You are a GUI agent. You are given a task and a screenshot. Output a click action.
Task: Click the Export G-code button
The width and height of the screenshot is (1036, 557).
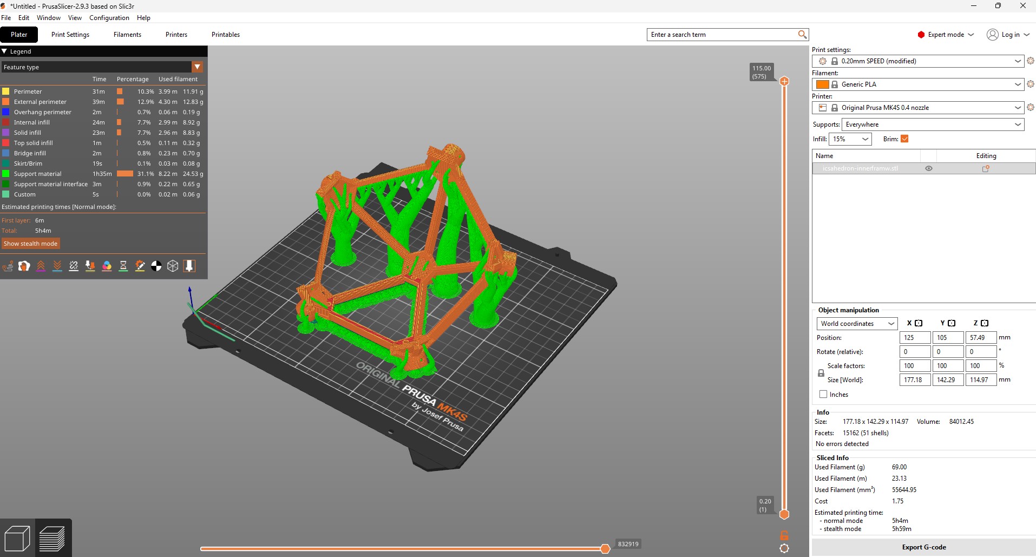(x=923, y=547)
